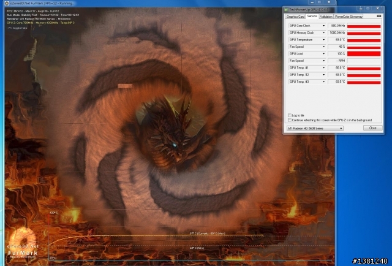The height and width of the screenshot is (266, 392).
Task: Click the 68.0 °C GPU Temp. #2 value
Action: pyautogui.click(x=337, y=75)
